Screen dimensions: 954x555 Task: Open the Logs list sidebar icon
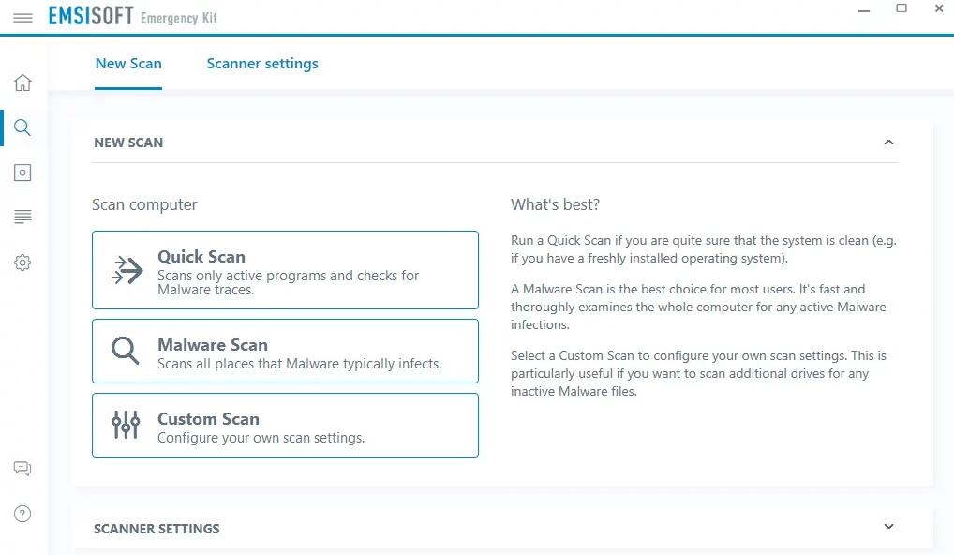[23, 217]
